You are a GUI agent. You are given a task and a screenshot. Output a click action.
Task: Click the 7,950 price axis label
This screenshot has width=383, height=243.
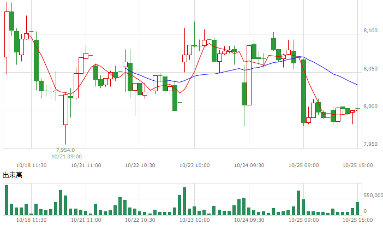coord(370,144)
